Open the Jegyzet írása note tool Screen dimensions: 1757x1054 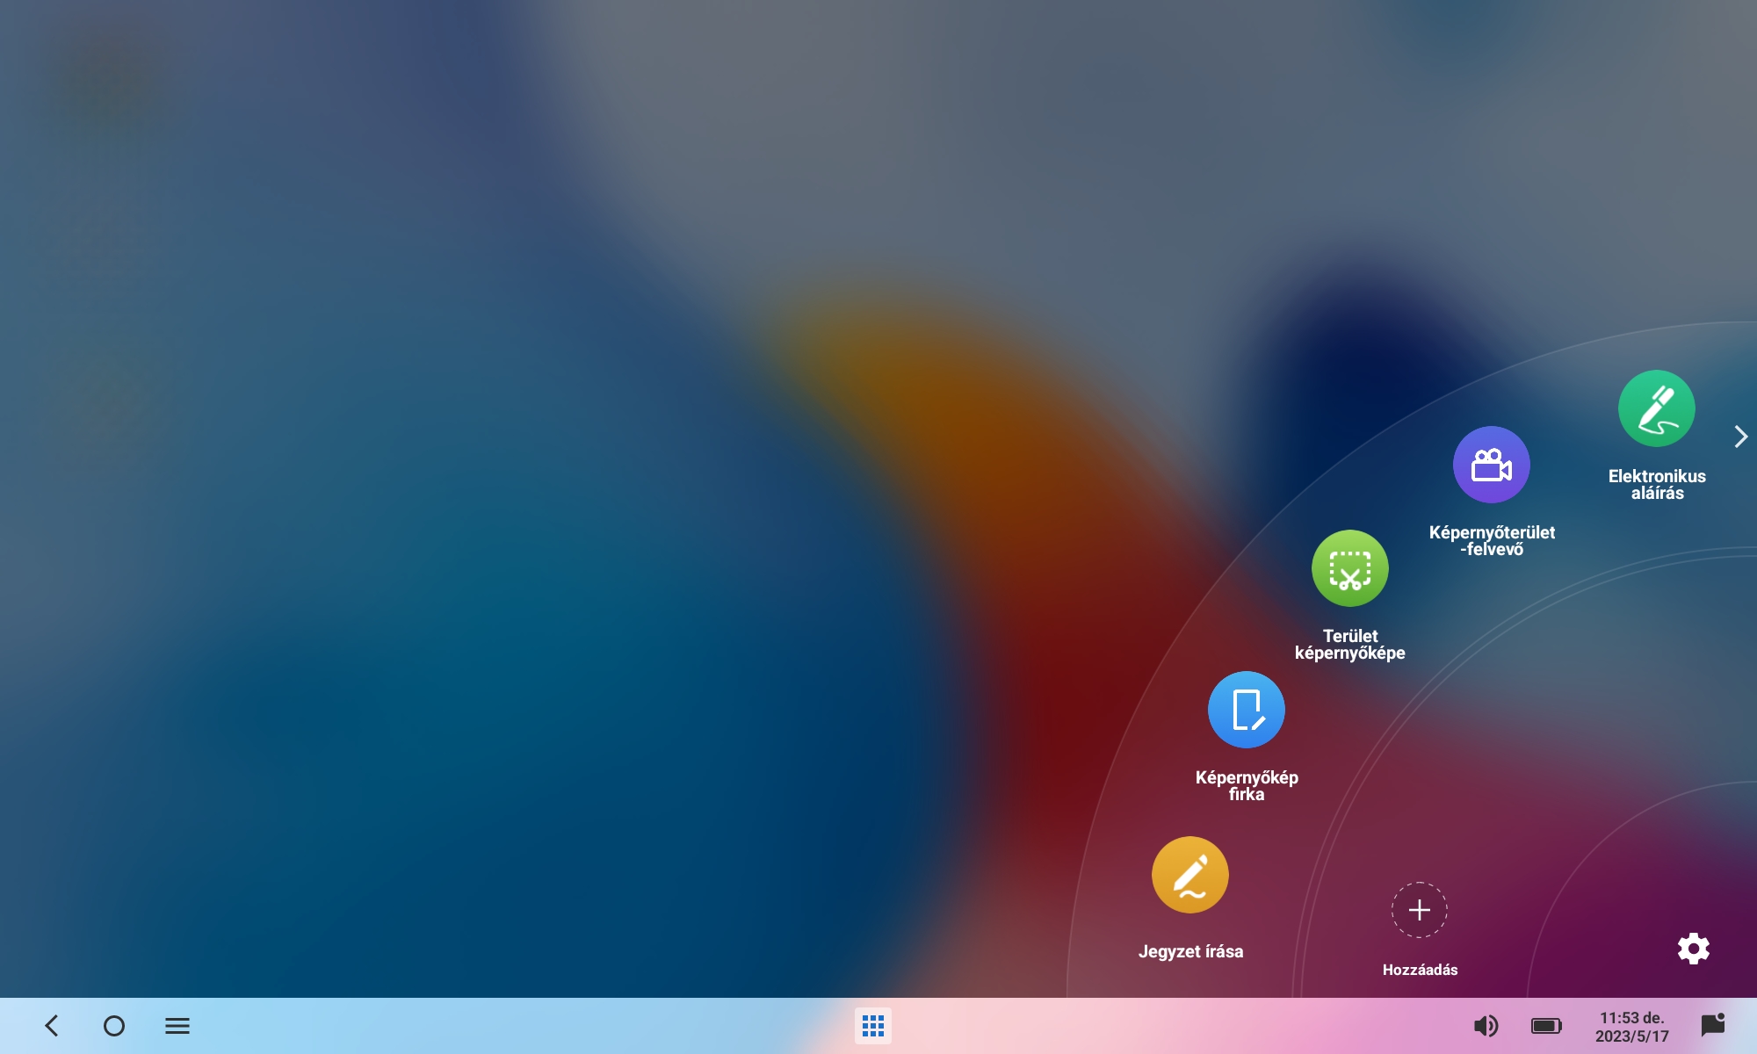pyautogui.click(x=1189, y=875)
